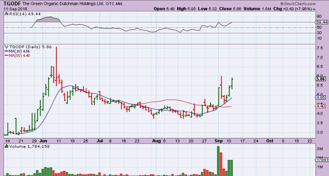This screenshot has height=176, width=329.
Task: Select the red 4.40 MA price tag
Action: pyautogui.click(x=320, y=106)
